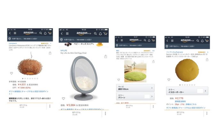Open the カラー イエローオーカー selector
Screen dimensions: 224x128
187,91
